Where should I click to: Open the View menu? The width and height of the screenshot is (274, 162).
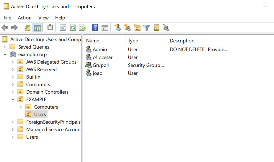tap(43, 18)
